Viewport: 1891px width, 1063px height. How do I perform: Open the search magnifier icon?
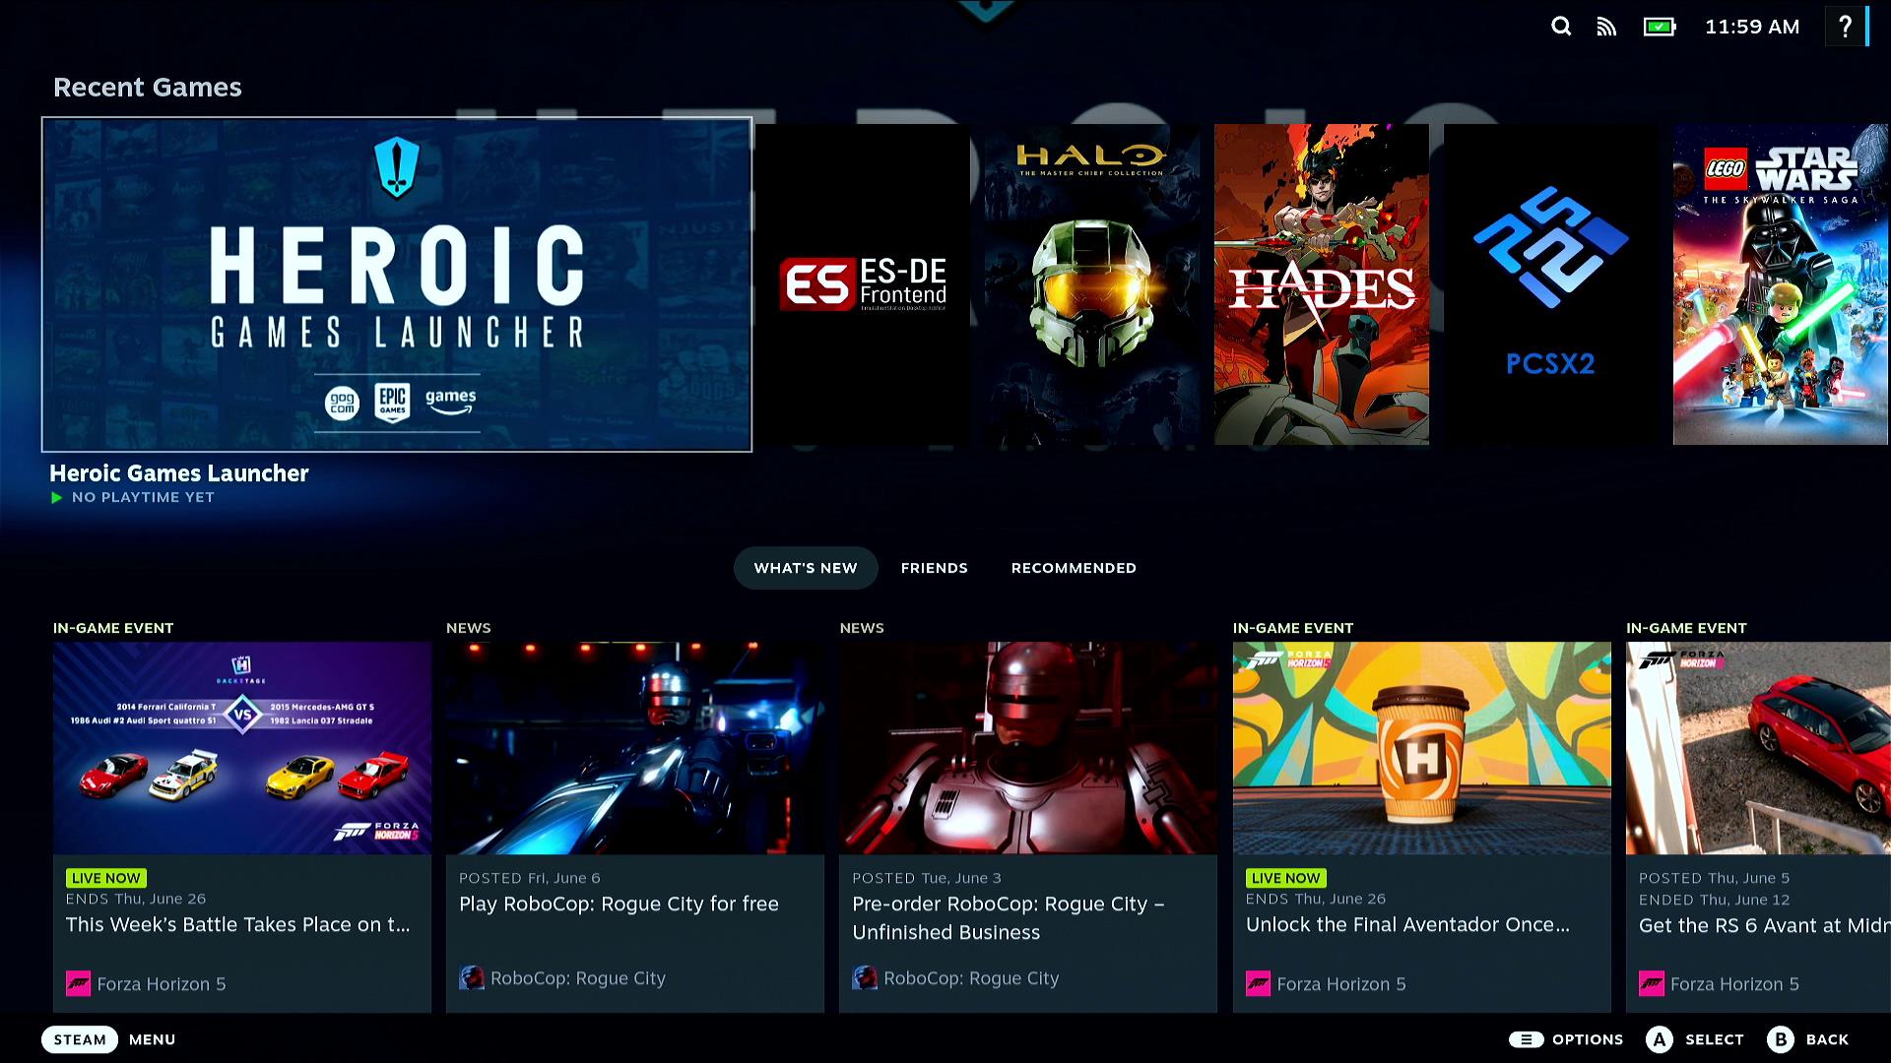pyautogui.click(x=1561, y=27)
